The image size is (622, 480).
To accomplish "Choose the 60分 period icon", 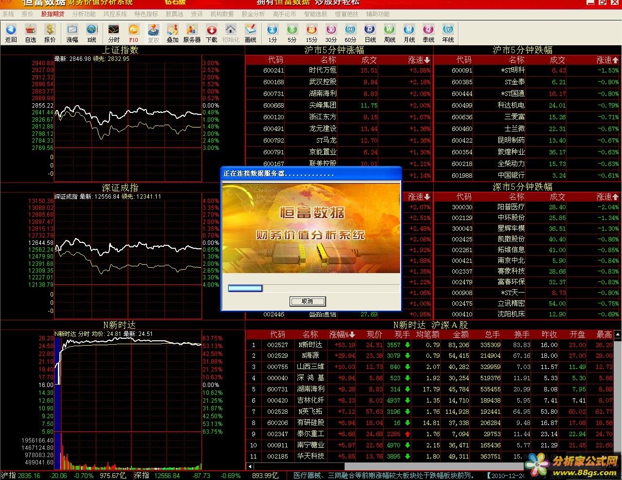I will point(350,33).
